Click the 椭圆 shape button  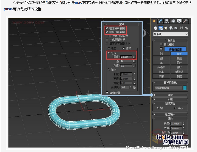coord(179,58)
